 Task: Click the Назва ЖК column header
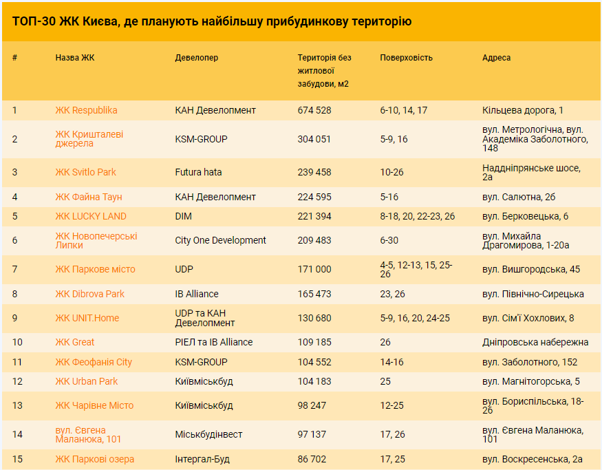click(75, 58)
